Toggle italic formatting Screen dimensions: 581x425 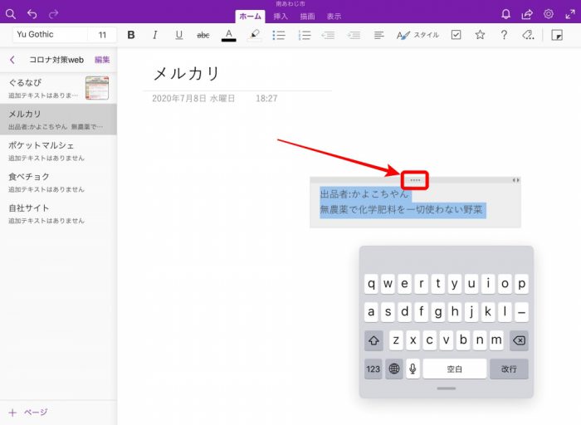pyautogui.click(x=155, y=35)
